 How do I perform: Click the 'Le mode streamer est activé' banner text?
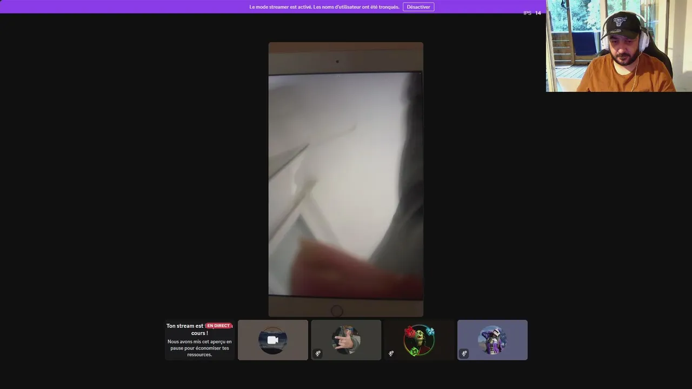pyautogui.click(x=324, y=7)
